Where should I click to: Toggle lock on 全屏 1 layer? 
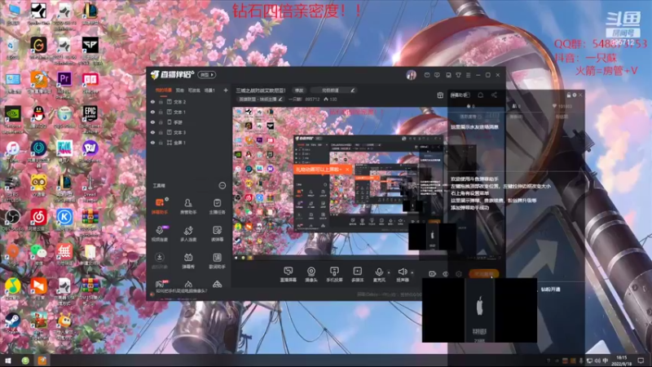coord(161,143)
